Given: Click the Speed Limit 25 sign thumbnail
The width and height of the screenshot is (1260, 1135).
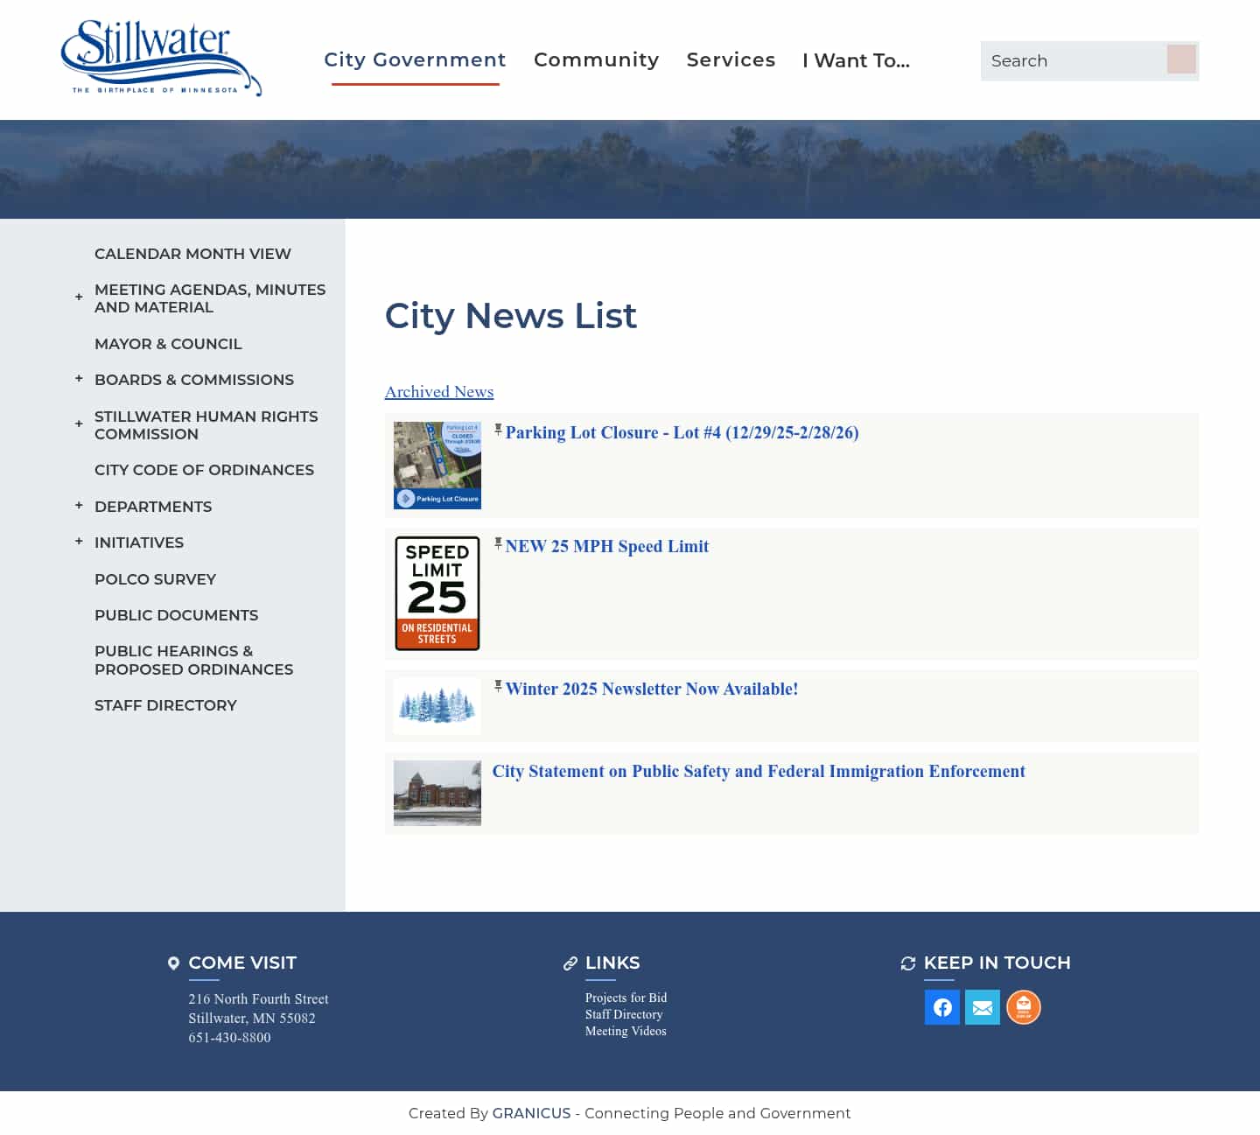Looking at the screenshot, I should tap(437, 592).
